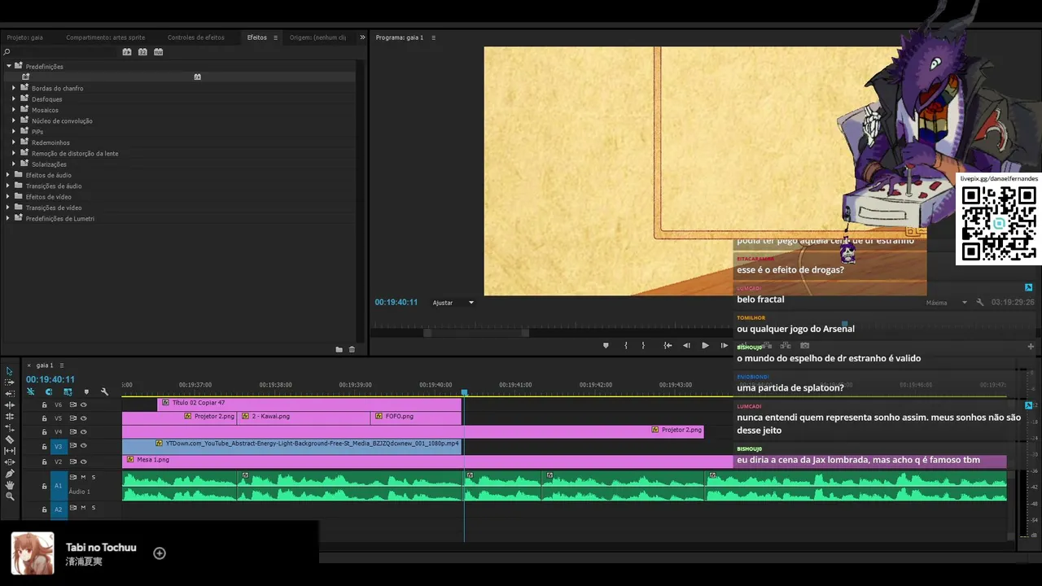The height and width of the screenshot is (586, 1042).
Task: Create a new custom bin in Effects
Action: pyautogui.click(x=339, y=349)
